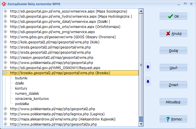Select the oznaczenia_konturow layer

pos(32,98)
